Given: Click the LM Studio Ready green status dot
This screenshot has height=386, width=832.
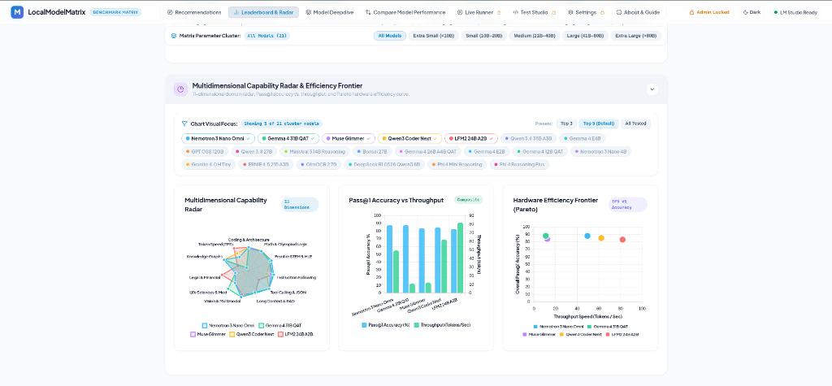Looking at the screenshot, I should pyautogui.click(x=776, y=12).
